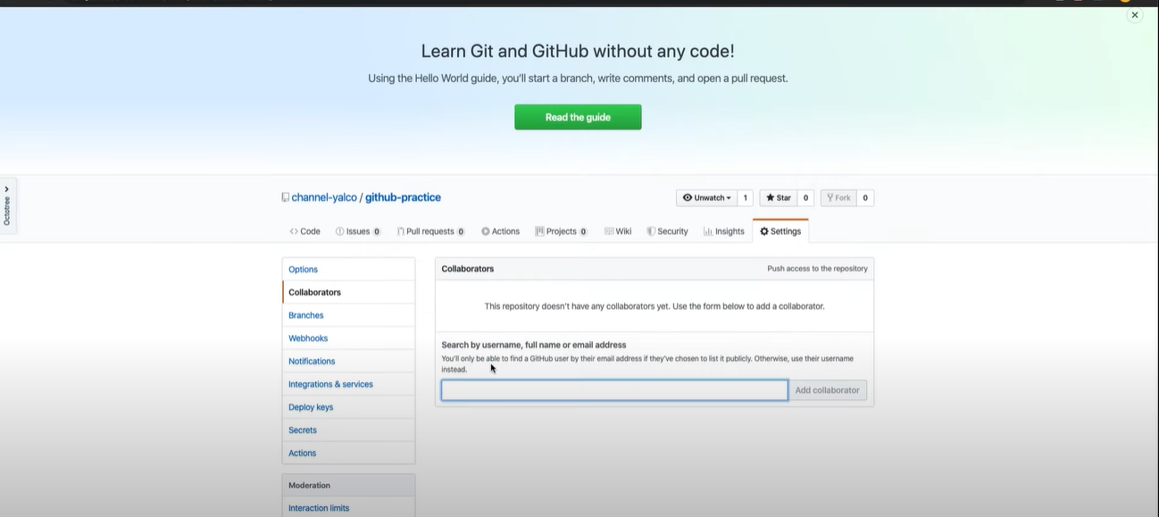Click the Collaborators panel heading
The image size is (1159, 517).
(x=468, y=269)
